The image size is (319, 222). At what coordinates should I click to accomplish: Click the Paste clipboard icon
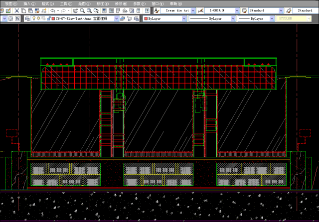click(30, 10)
